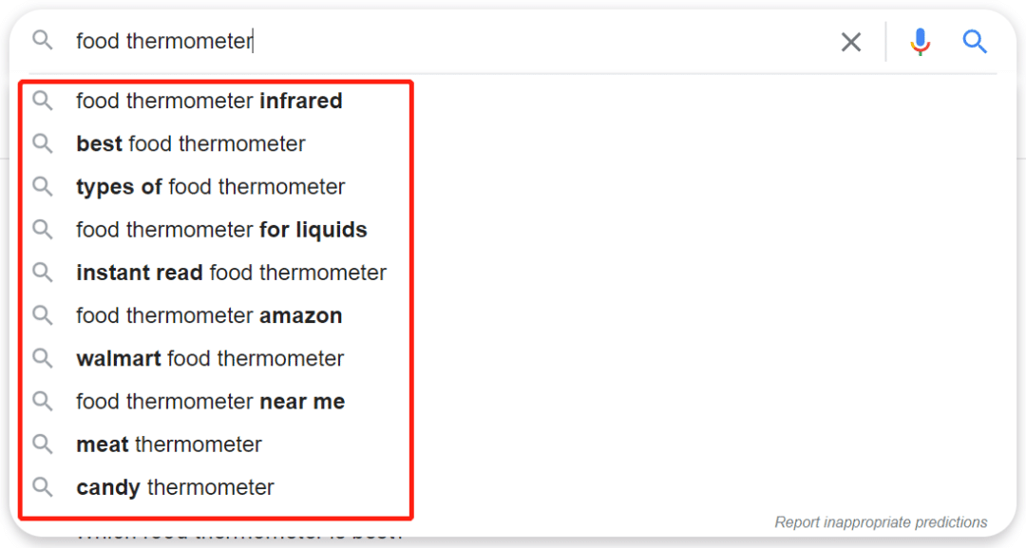Open 'Report inappropriate predictions' link
This screenshot has width=1026, height=548.
(x=881, y=522)
